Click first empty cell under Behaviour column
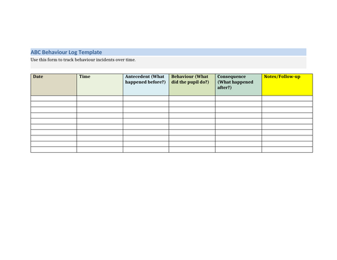337x260 pixels. pyautogui.click(x=192, y=98)
